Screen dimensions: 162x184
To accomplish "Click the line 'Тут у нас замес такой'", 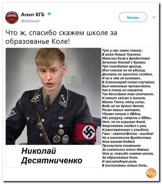I will coord(122,51).
